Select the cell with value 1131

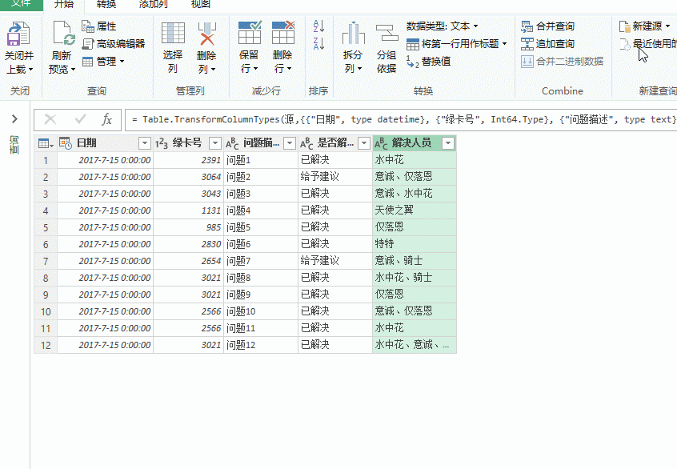tap(188, 210)
